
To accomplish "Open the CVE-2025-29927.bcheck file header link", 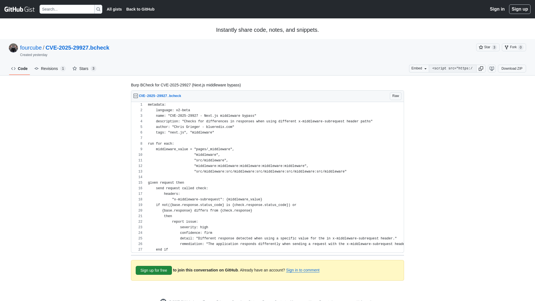I will point(160,96).
